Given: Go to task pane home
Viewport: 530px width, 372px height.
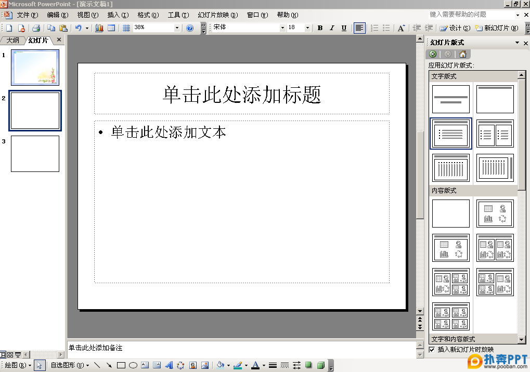Looking at the screenshot, I should click(463, 54).
